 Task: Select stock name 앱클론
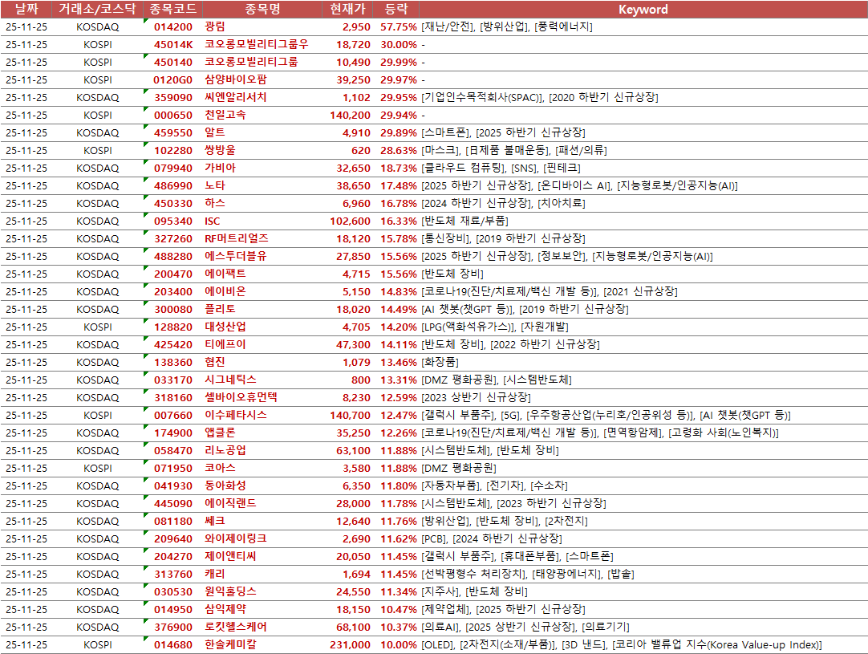click(x=221, y=433)
